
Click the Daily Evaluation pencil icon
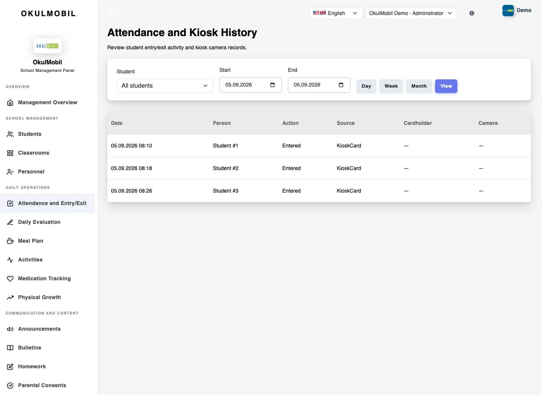[x=10, y=222]
